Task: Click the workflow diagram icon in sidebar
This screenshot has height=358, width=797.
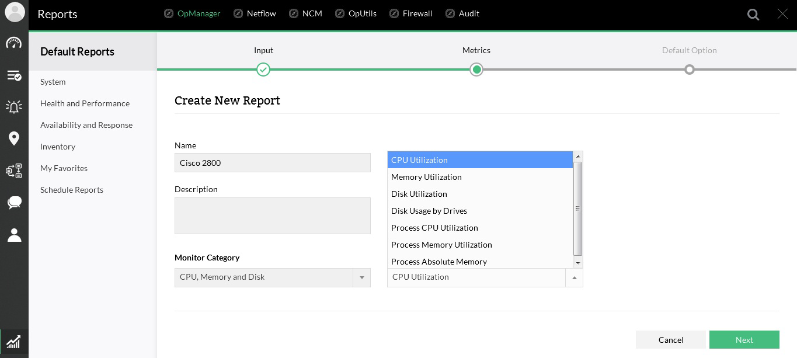Action: 14,171
